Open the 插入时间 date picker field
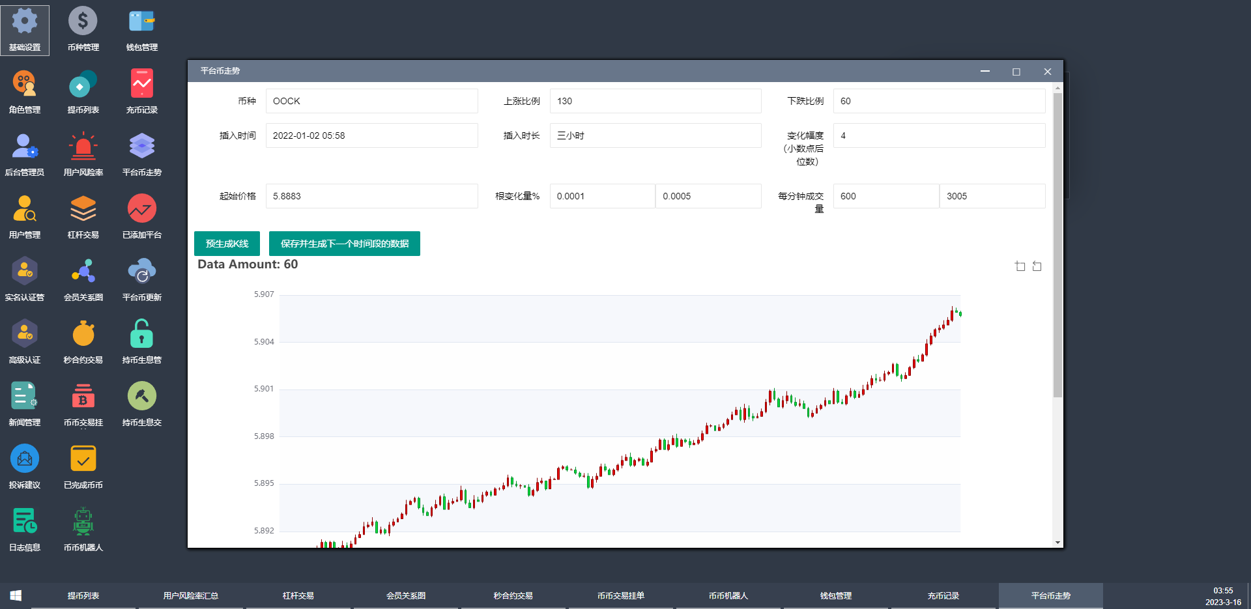Image resolution: width=1251 pixels, height=609 pixels. [x=371, y=135]
